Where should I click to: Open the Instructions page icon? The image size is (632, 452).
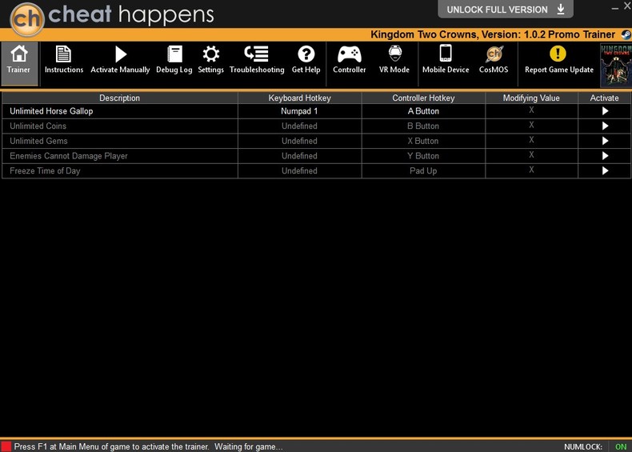point(63,54)
